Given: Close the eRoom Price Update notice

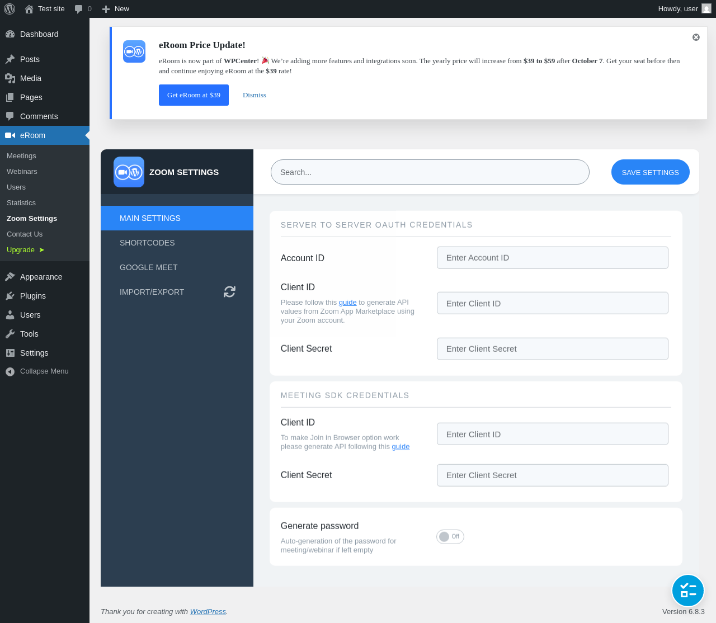Looking at the screenshot, I should [696, 37].
